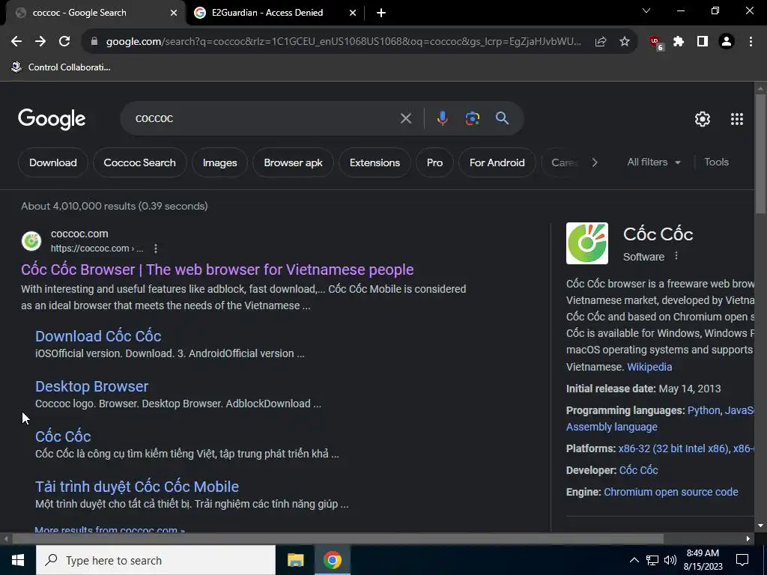Open Google quick settings gear
The height and width of the screenshot is (575, 767).
703,119
